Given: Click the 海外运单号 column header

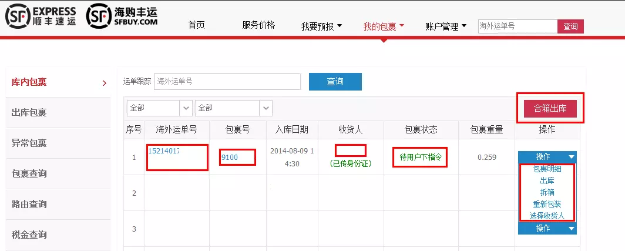Looking at the screenshot, I should pos(177,130).
